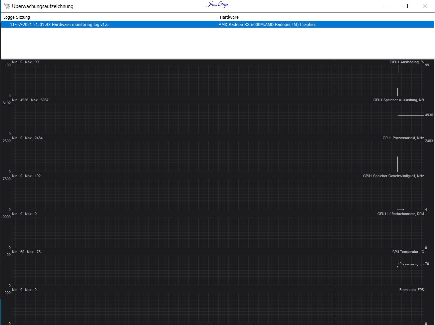Click the 7500 axis maximum of memory speed graph
Image resolution: width=435 pixels, height=325 pixels.
point(7,179)
